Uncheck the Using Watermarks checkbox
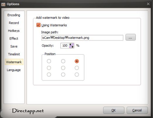This screenshot has width=153, height=118. [38, 25]
